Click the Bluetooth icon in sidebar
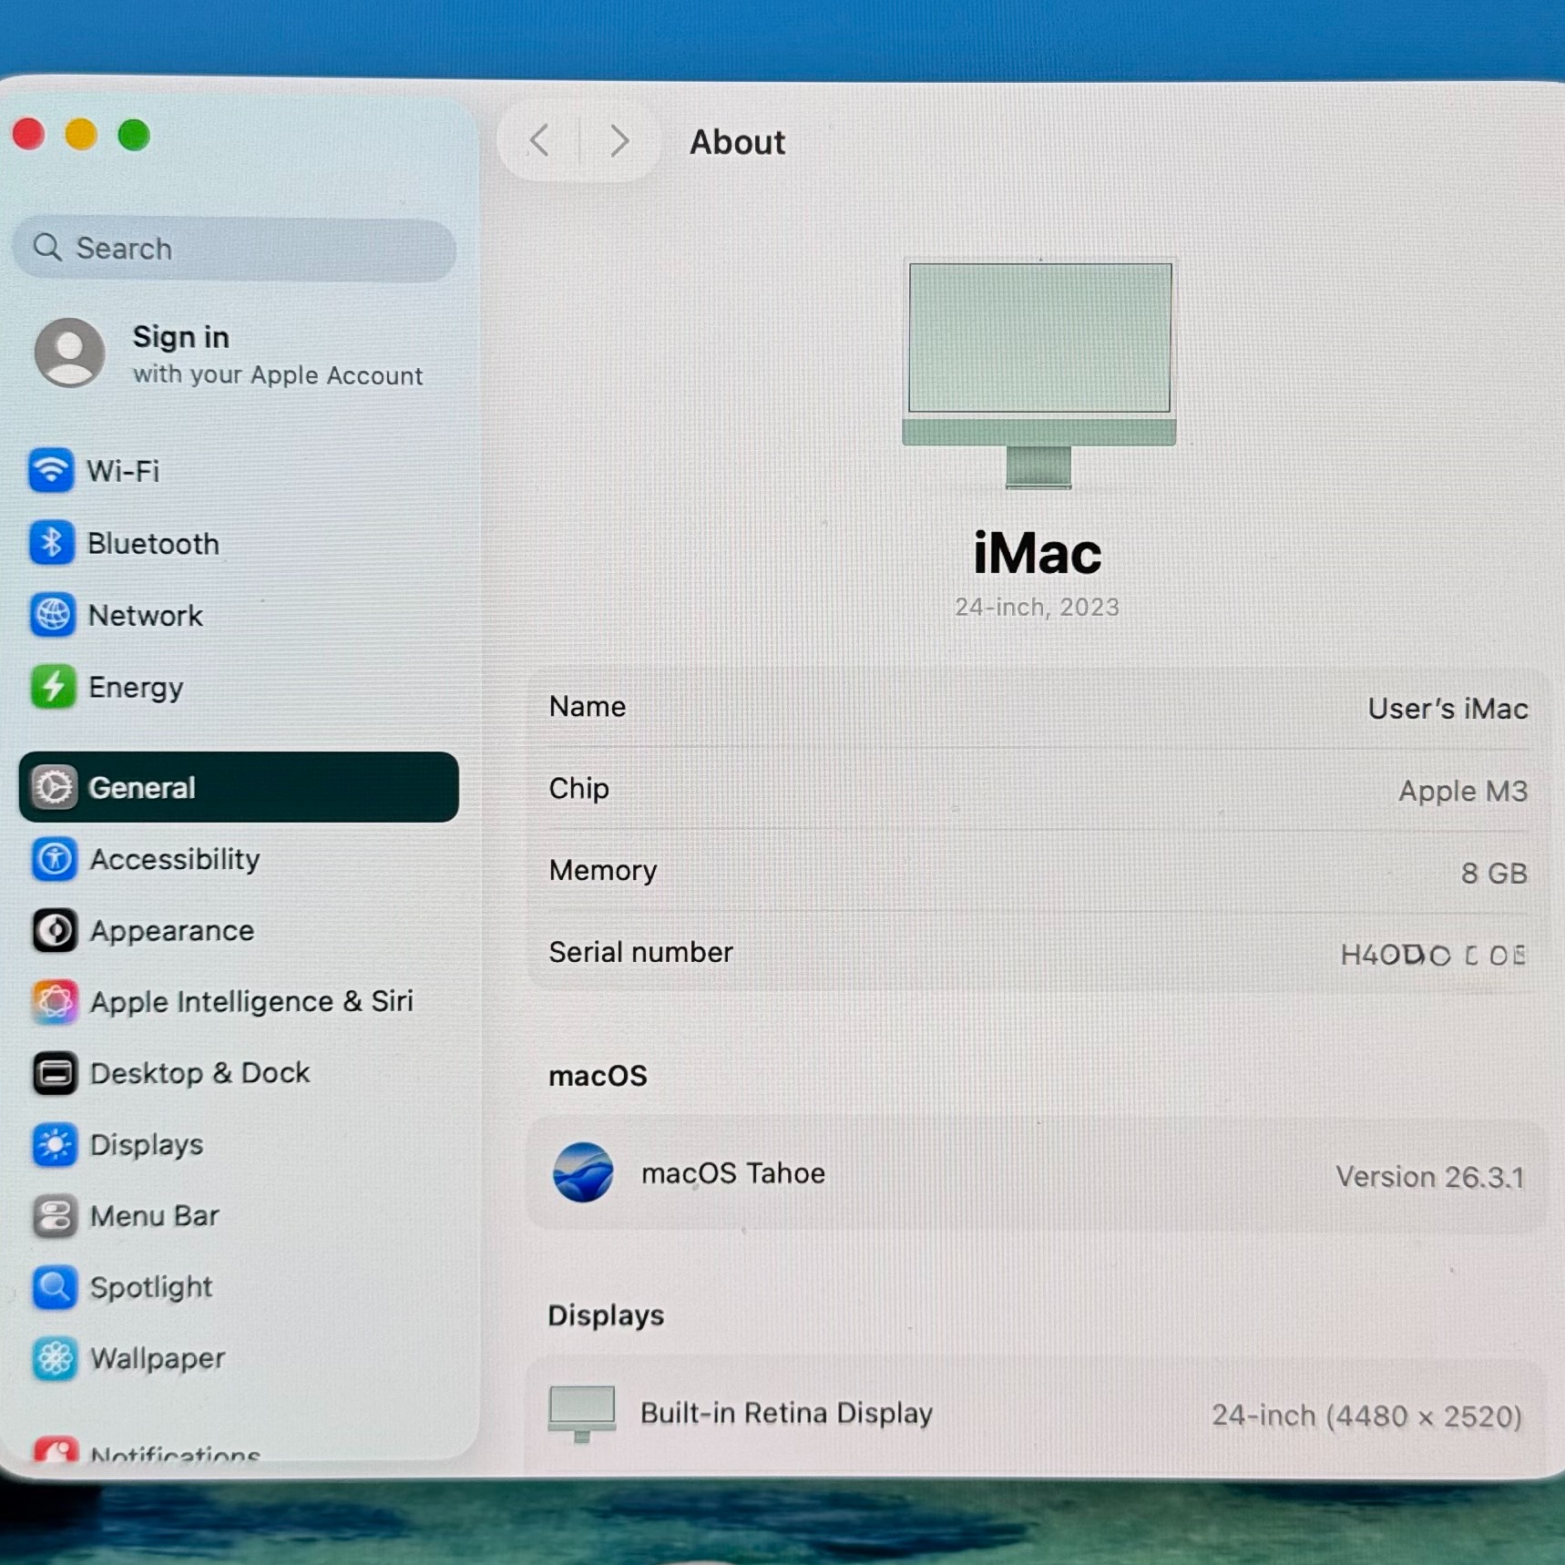 tap(52, 543)
